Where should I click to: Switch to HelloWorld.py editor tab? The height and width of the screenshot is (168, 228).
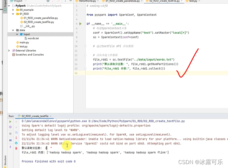tap(87, 1)
